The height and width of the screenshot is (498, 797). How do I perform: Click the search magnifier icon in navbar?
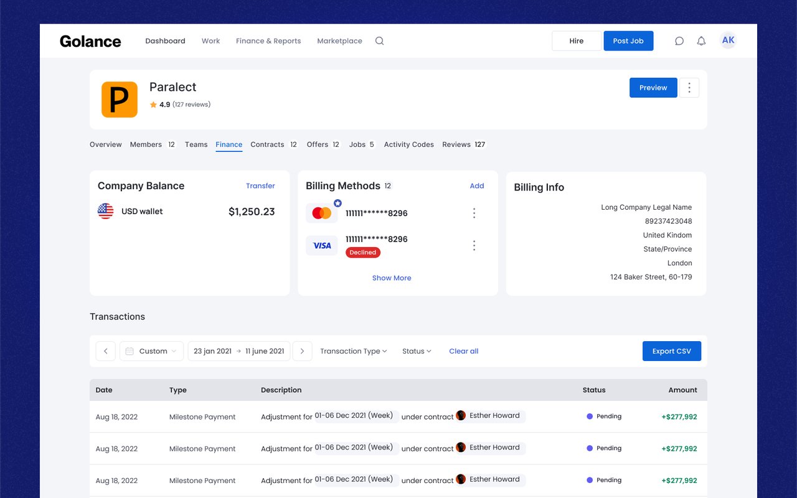pyautogui.click(x=379, y=41)
